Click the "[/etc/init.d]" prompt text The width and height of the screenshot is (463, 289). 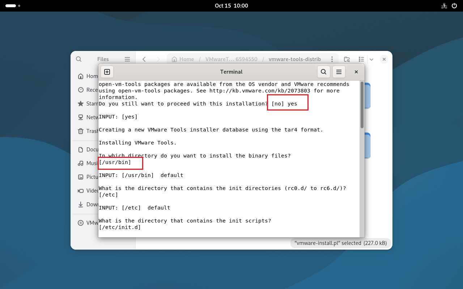(120, 227)
